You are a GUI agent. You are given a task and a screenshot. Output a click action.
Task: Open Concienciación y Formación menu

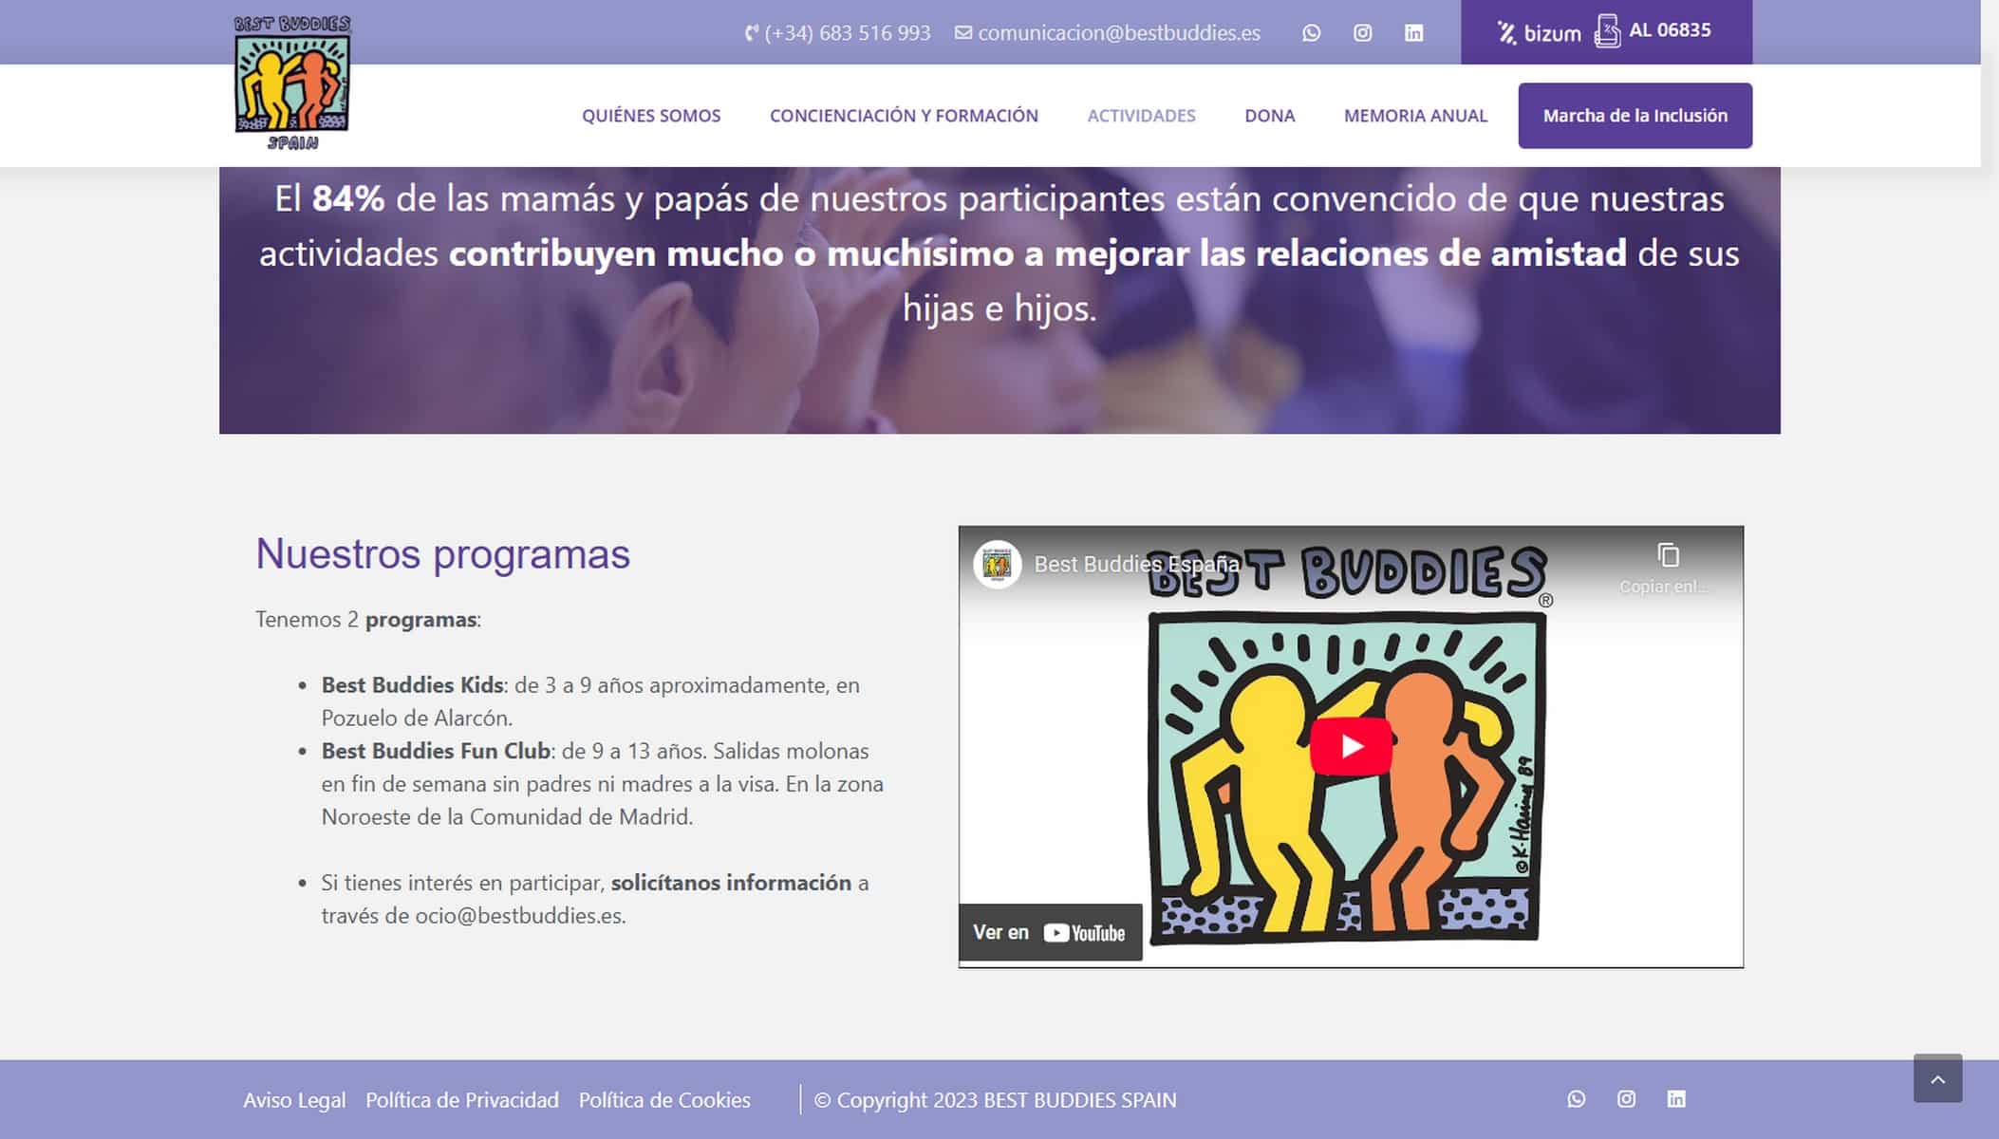tap(904, 116)
